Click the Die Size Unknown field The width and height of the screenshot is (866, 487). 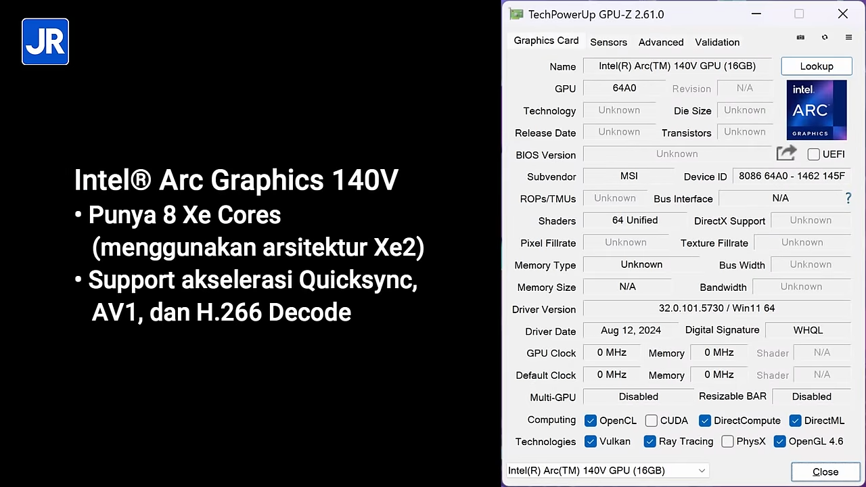coord(744,110)
